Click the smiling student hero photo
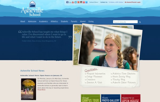This screenshot has height=102, width=160. pyautogui.click(x=110, y=47)
